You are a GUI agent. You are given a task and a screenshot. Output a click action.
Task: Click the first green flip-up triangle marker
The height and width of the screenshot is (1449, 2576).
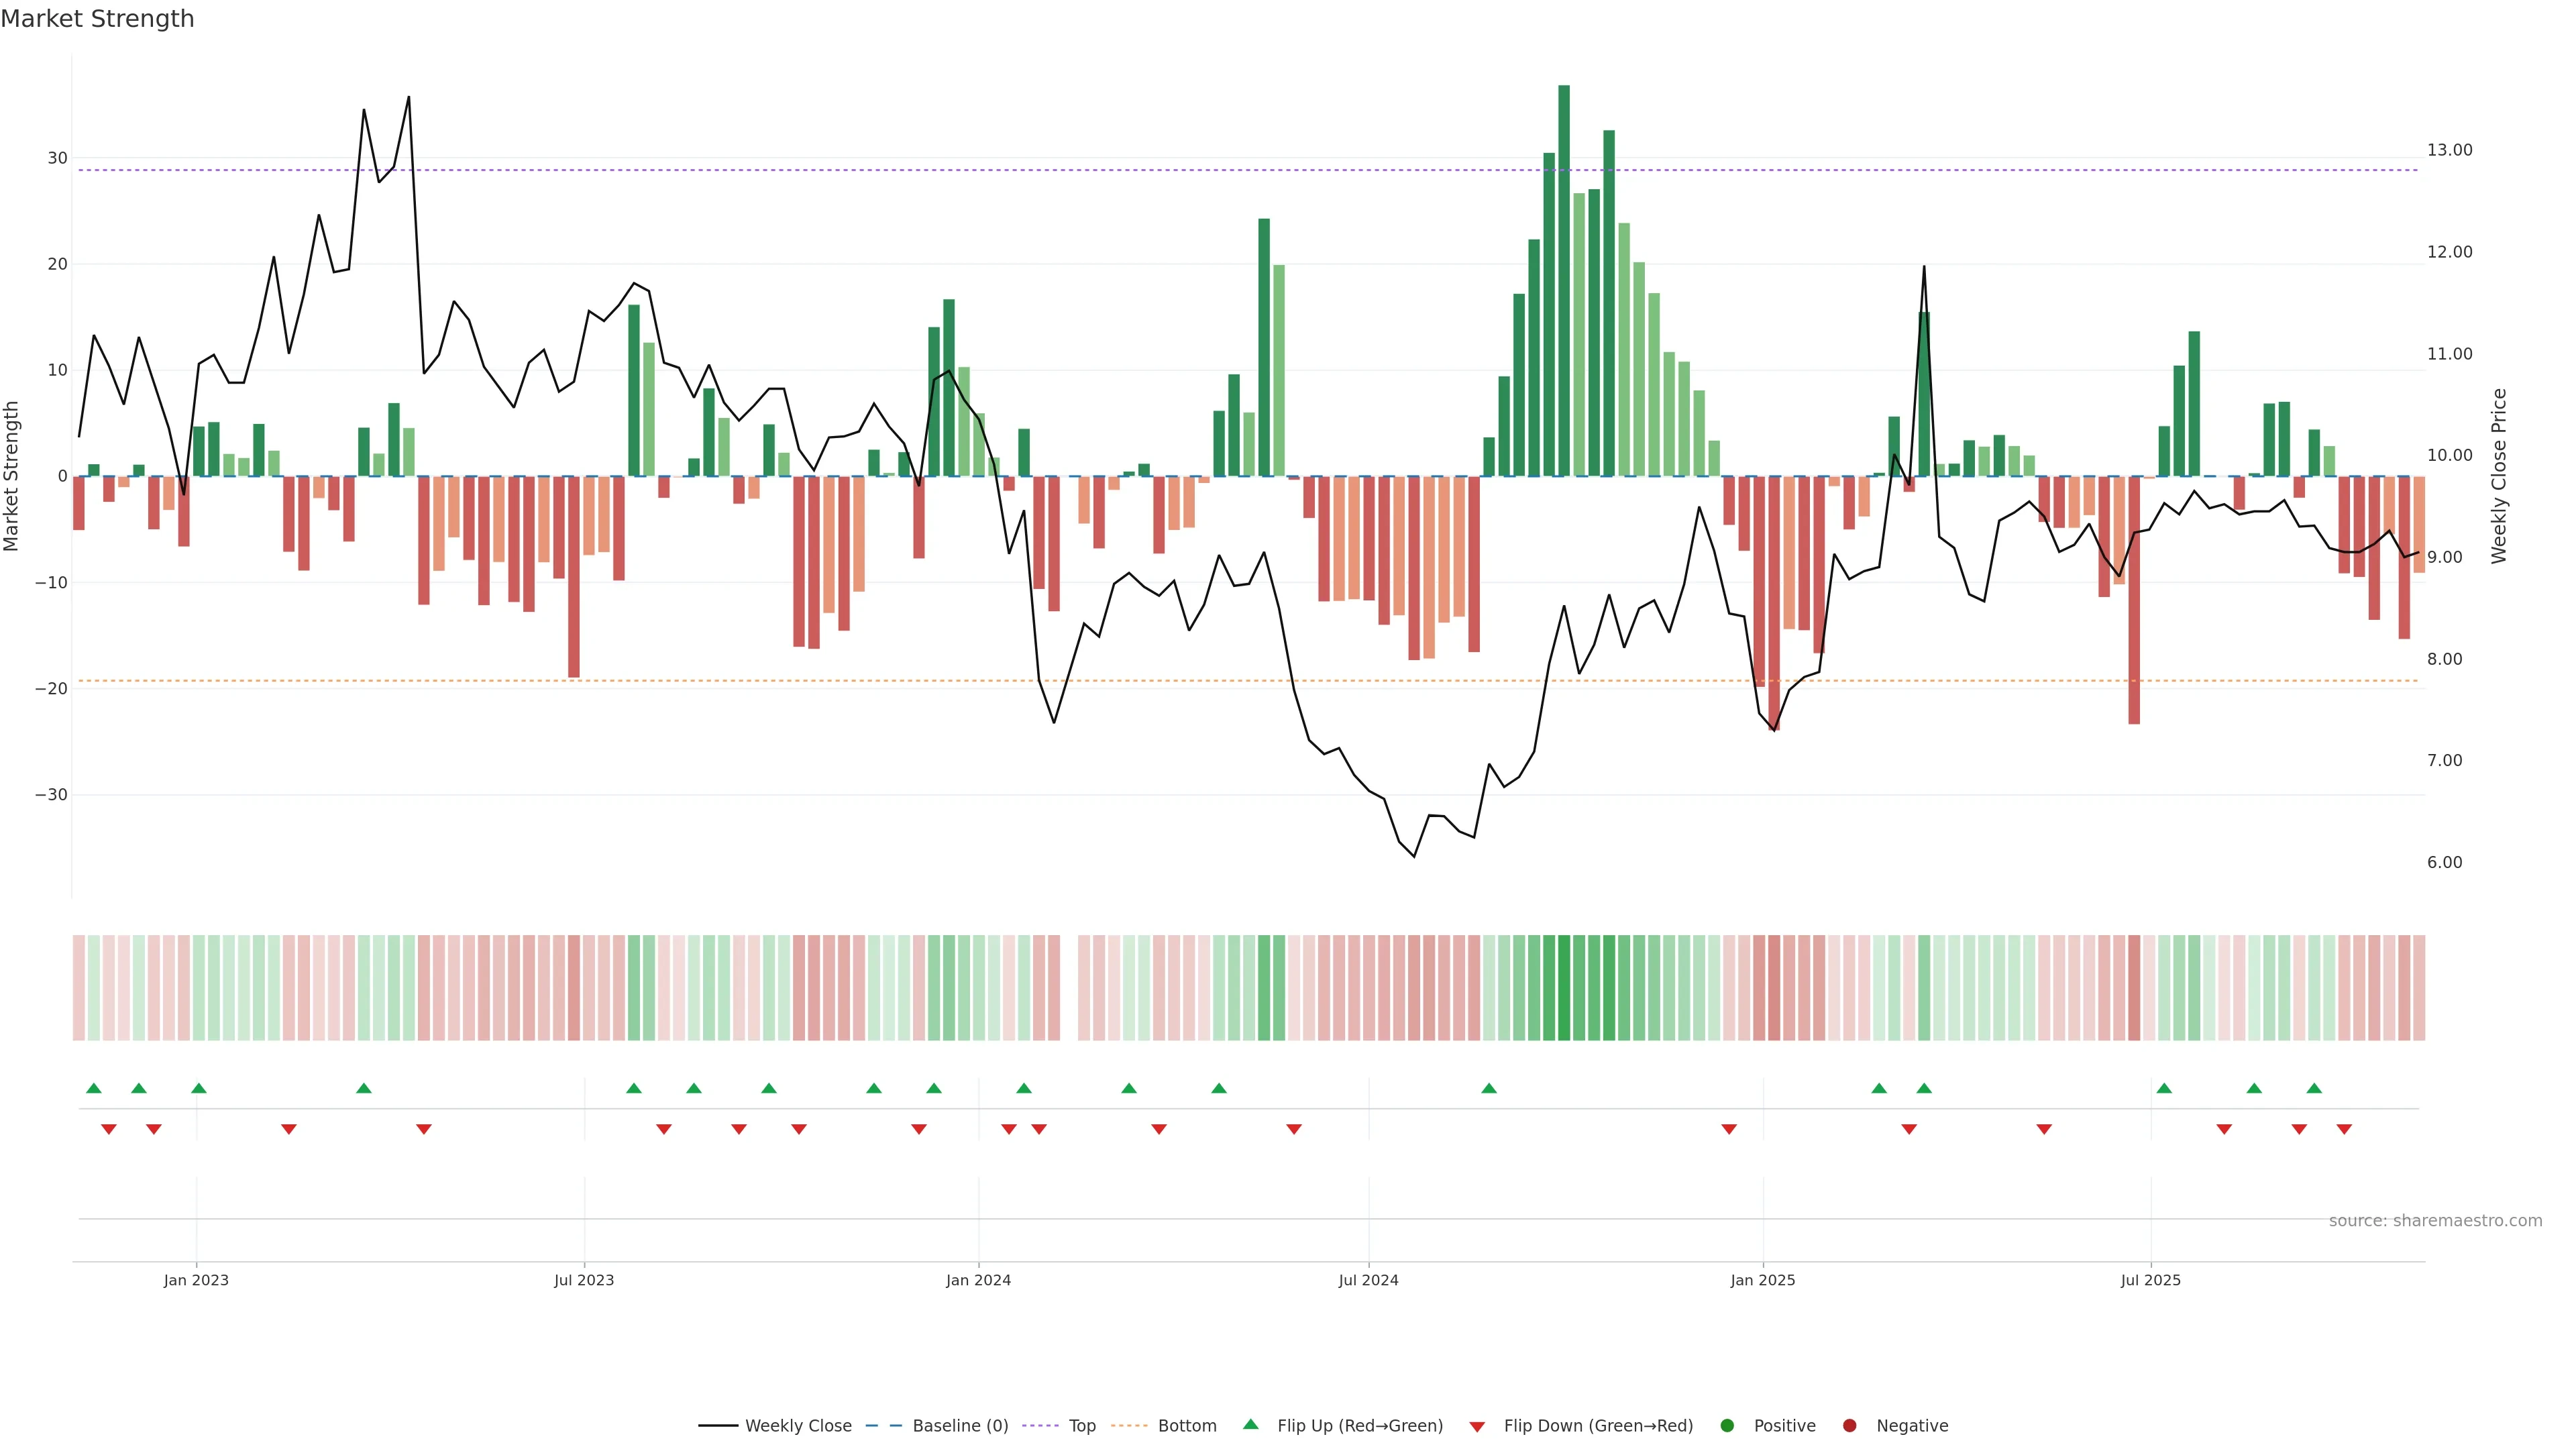(x=94, y=1088)
